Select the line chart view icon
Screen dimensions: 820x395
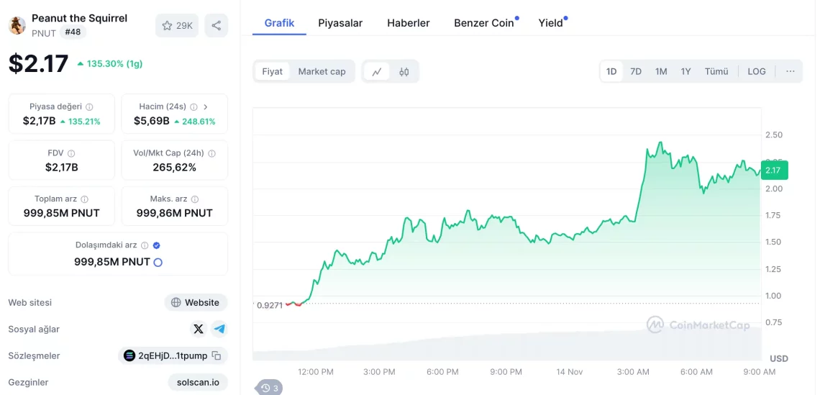click(377, 71)
